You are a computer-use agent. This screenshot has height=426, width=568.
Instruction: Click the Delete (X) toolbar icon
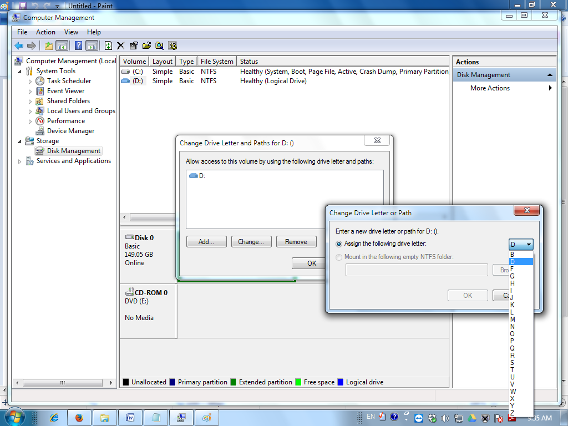tap(121, 45)
